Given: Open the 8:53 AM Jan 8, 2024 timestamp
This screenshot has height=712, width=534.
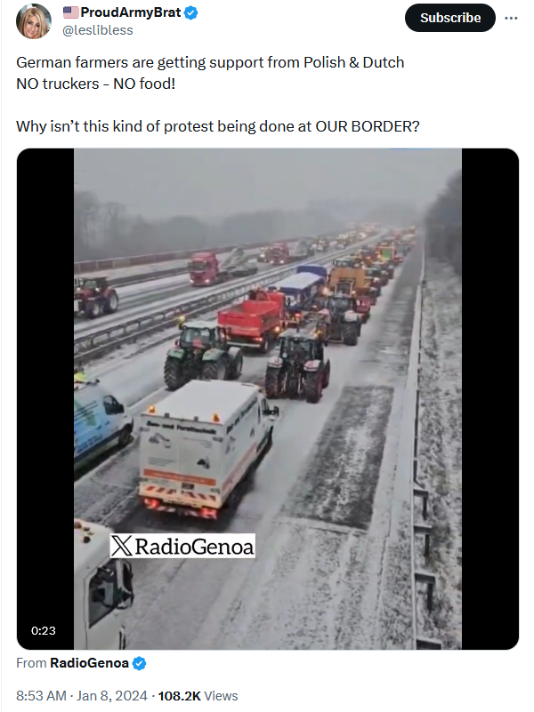Looking at the screenshot, I should click(82, 696).
